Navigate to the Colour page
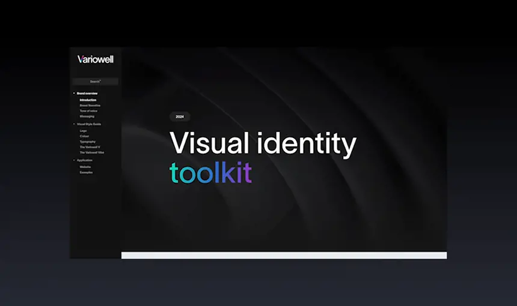The image size is (517, 306). click(x=84, y=136)
